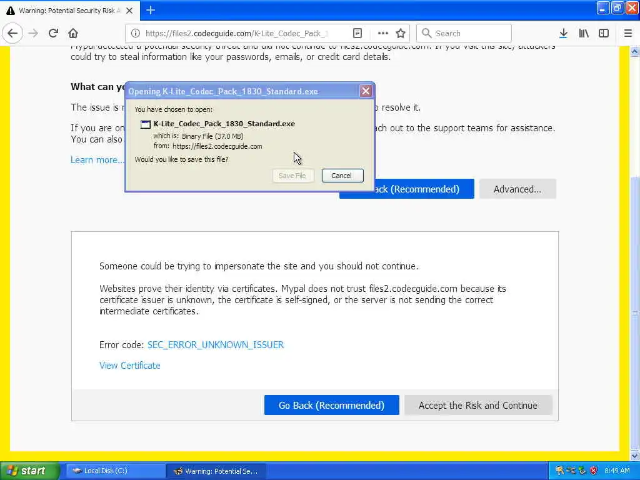Switch to Local Disk (C:) taskbar window
Viewport: 640px width, 480px height.
click(115, 471)
